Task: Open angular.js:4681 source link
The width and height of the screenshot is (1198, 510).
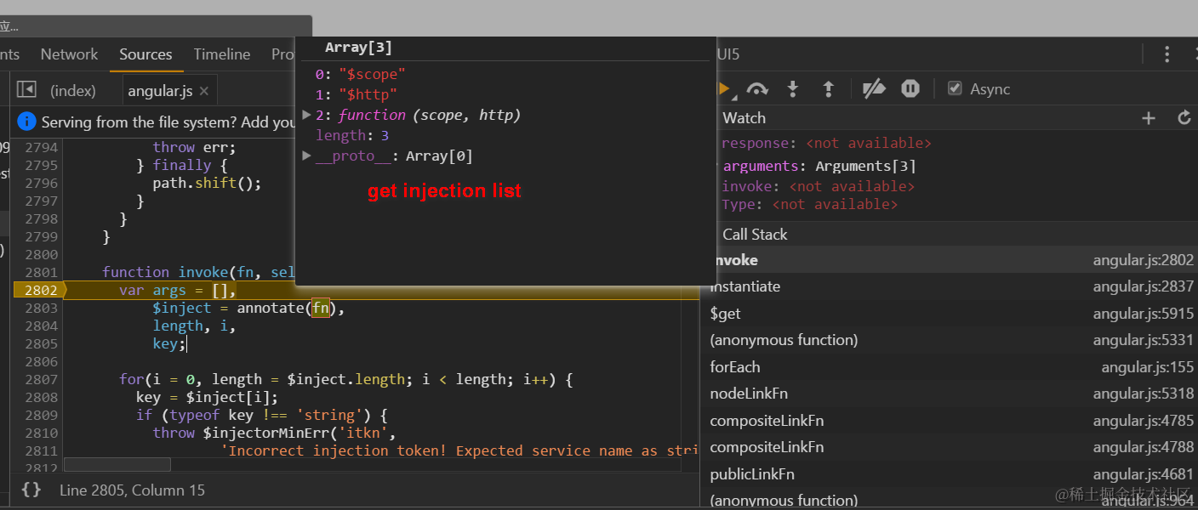Action: 1144,474
